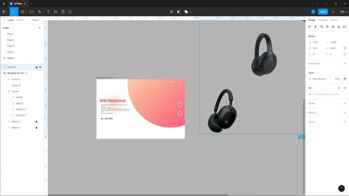Screen dimensions: 349x196
Task: Select the CONTACT text layer
Action: pyautogui.click(x=21, y=115)
